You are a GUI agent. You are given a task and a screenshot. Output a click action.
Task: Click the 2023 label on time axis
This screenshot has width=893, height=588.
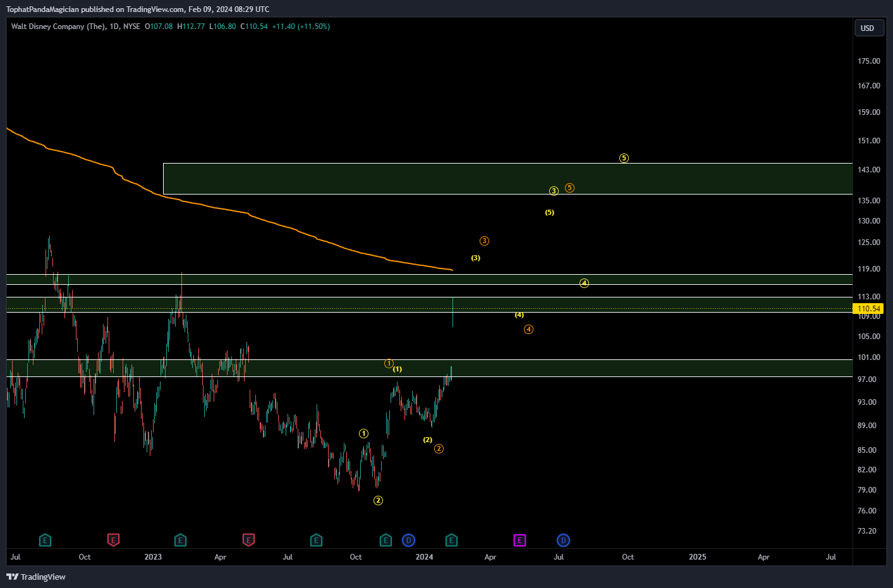(x=153, y=557)
